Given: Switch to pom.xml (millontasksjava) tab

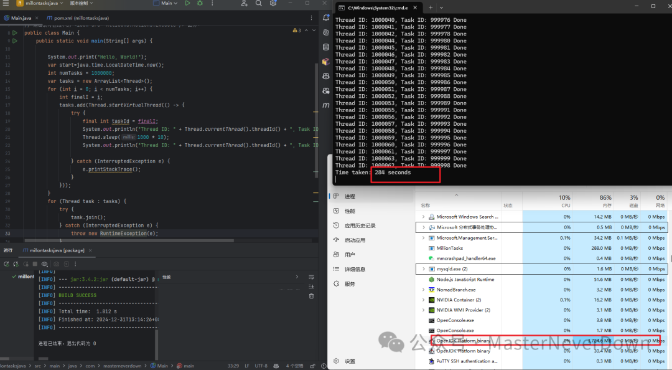Looking at the screenshot, I should (78, 18).
